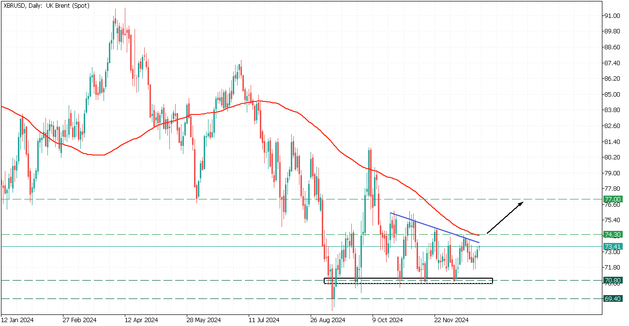Select the 73.00 price axis value

[x=612, y=252]
